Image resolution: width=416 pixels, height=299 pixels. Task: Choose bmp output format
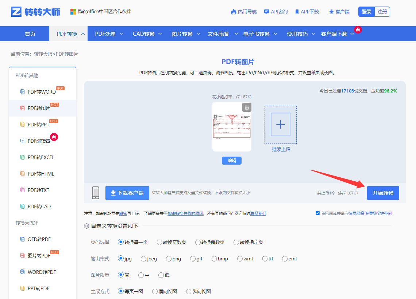click(214, 259)
